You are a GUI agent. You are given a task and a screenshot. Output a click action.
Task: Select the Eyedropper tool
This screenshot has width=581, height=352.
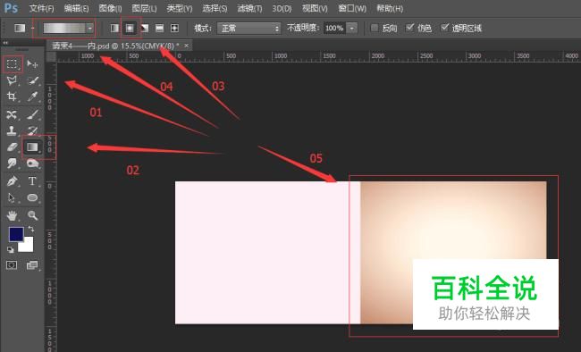[32, 96]
